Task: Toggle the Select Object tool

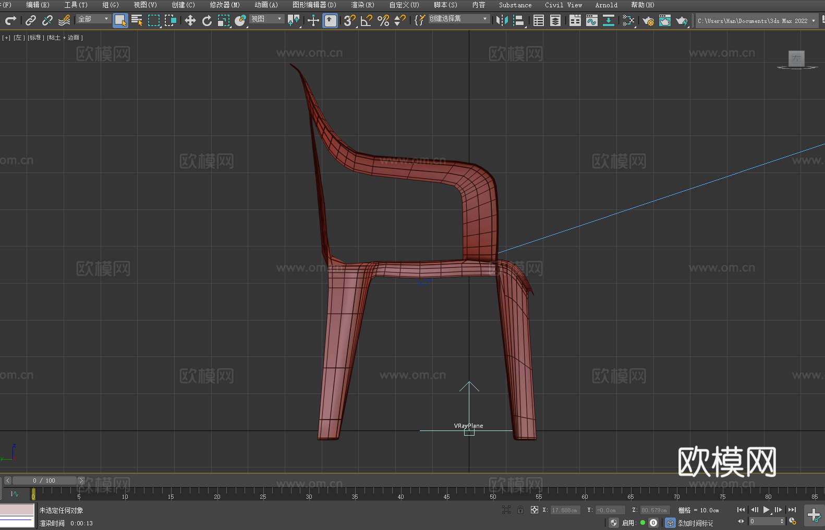Action: [120, 20]
